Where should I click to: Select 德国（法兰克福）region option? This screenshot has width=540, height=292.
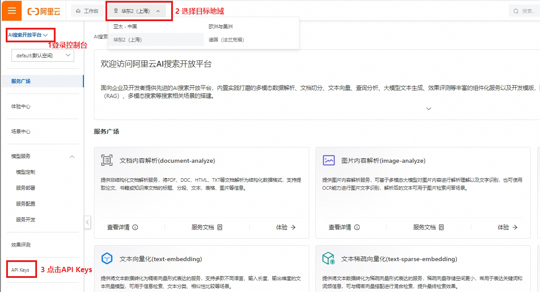click(226, 40)
